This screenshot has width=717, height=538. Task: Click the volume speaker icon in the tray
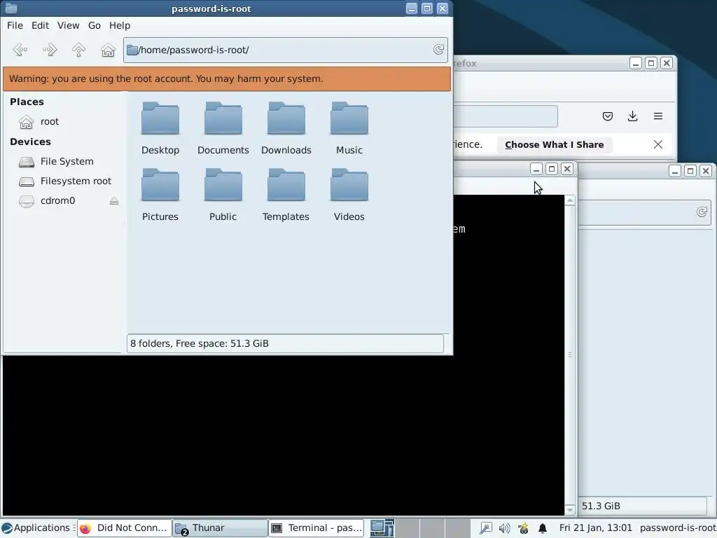pos(504,528)
